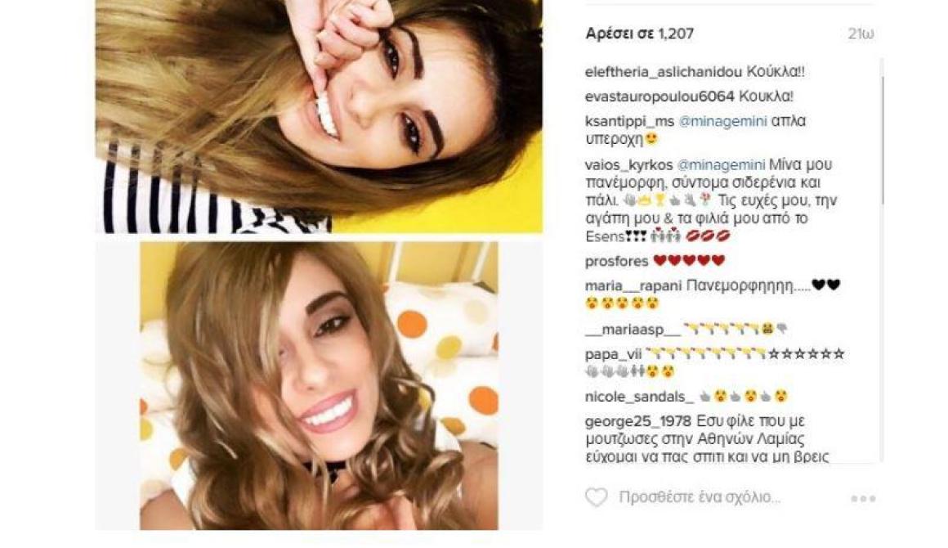The height and width of the screenshot is (548, 948).
Task: Open the three-dots more options menu
Action: 863,498
